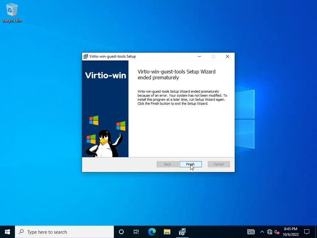Open the clock showing 8:45 PM
The image size is (317, 238).
(291, 232)
